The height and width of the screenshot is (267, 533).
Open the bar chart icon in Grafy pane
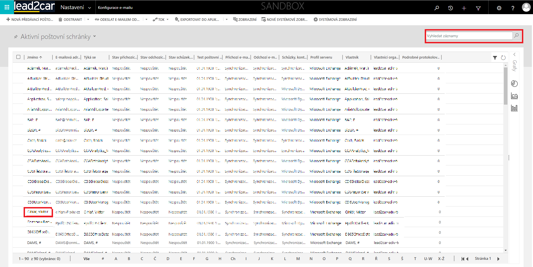point(514,108)
